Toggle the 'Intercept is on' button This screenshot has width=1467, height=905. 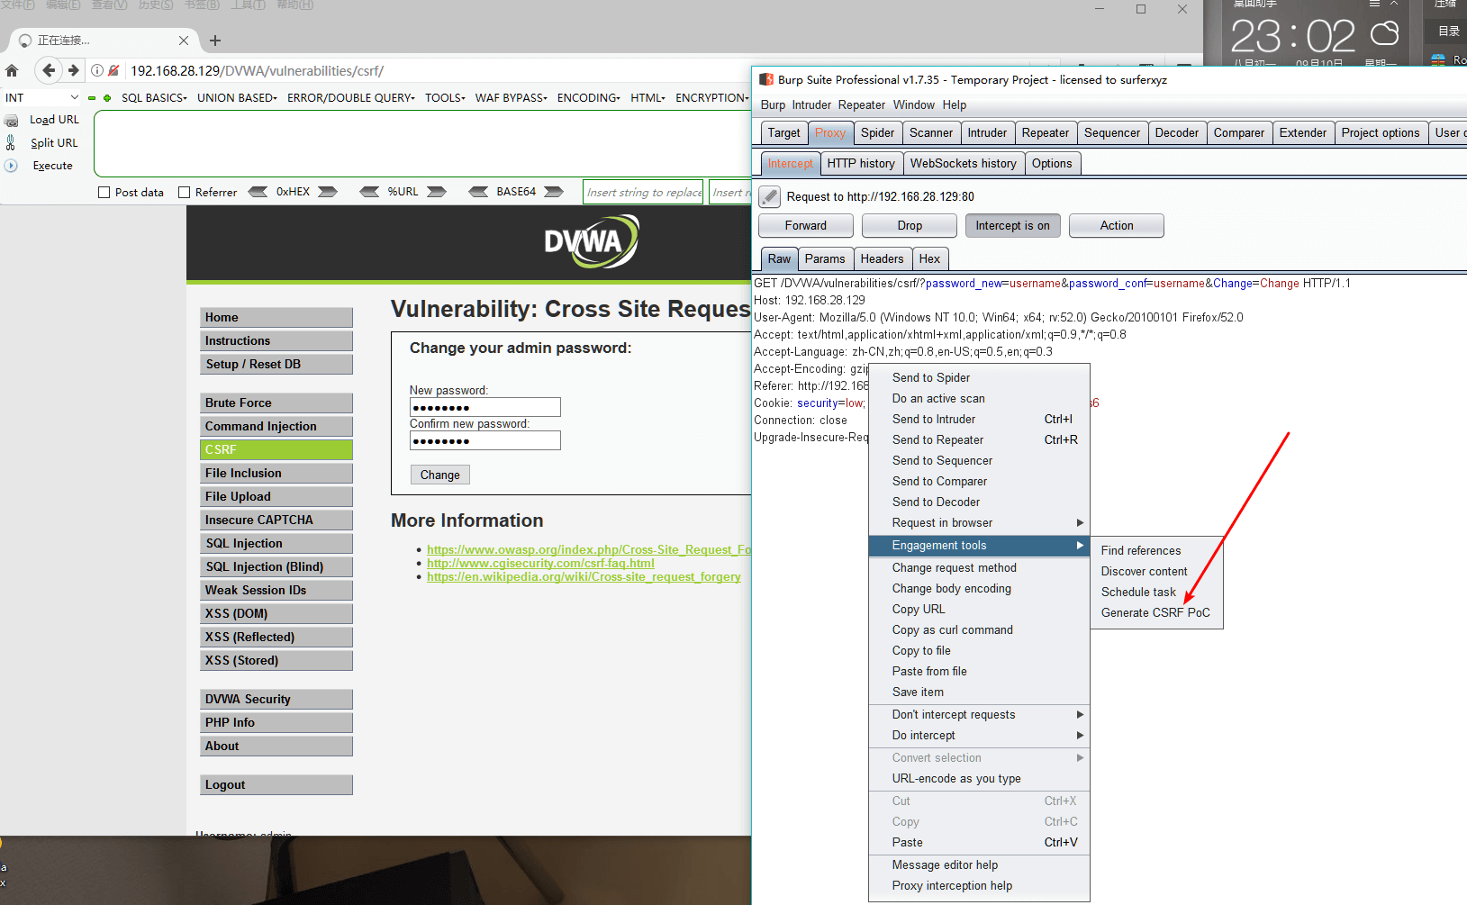(1012, 226)
